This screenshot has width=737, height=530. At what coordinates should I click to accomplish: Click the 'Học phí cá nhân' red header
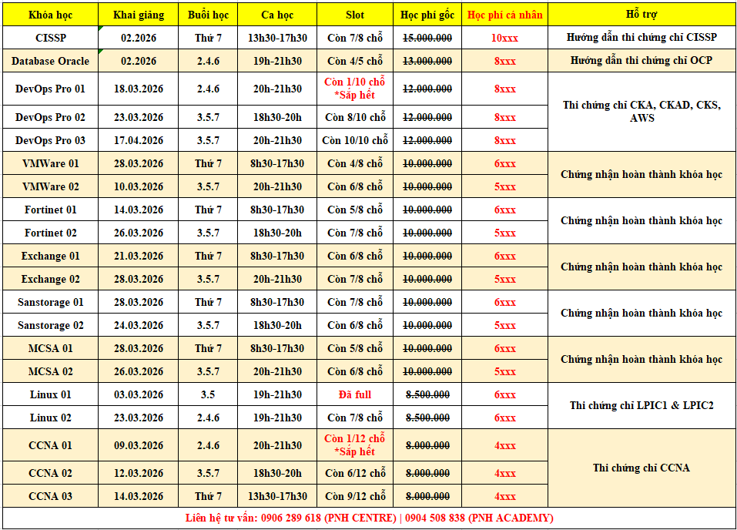pyautogui.click(x=504, y=15)
